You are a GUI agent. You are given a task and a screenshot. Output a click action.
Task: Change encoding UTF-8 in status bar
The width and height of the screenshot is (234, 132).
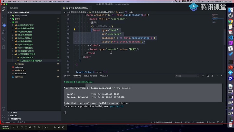click(187, 122)
